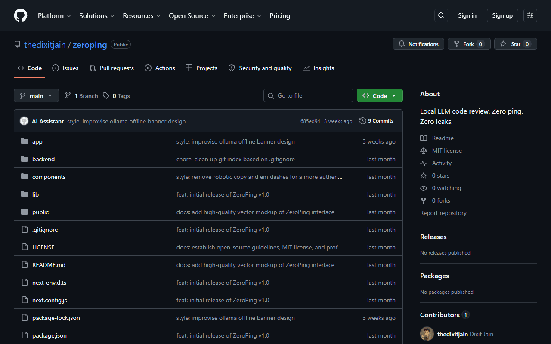Viewport: 551px width, 344px height.
Task: Switch to Security and quality tab
Action: click(260, 68)
